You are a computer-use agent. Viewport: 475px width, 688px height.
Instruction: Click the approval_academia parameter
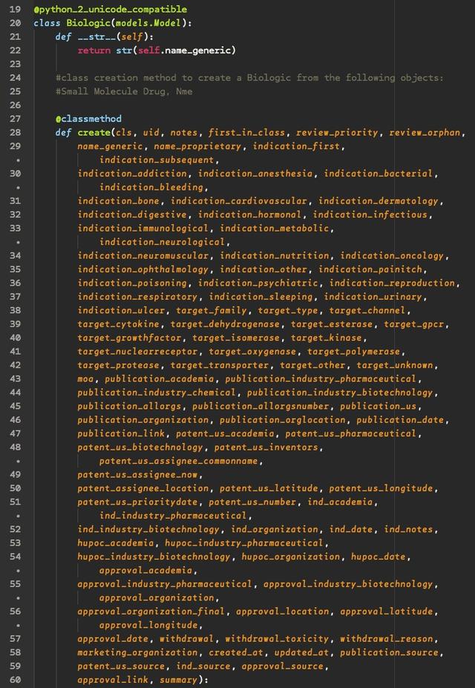pyautogui.click(x=145, y=570)
